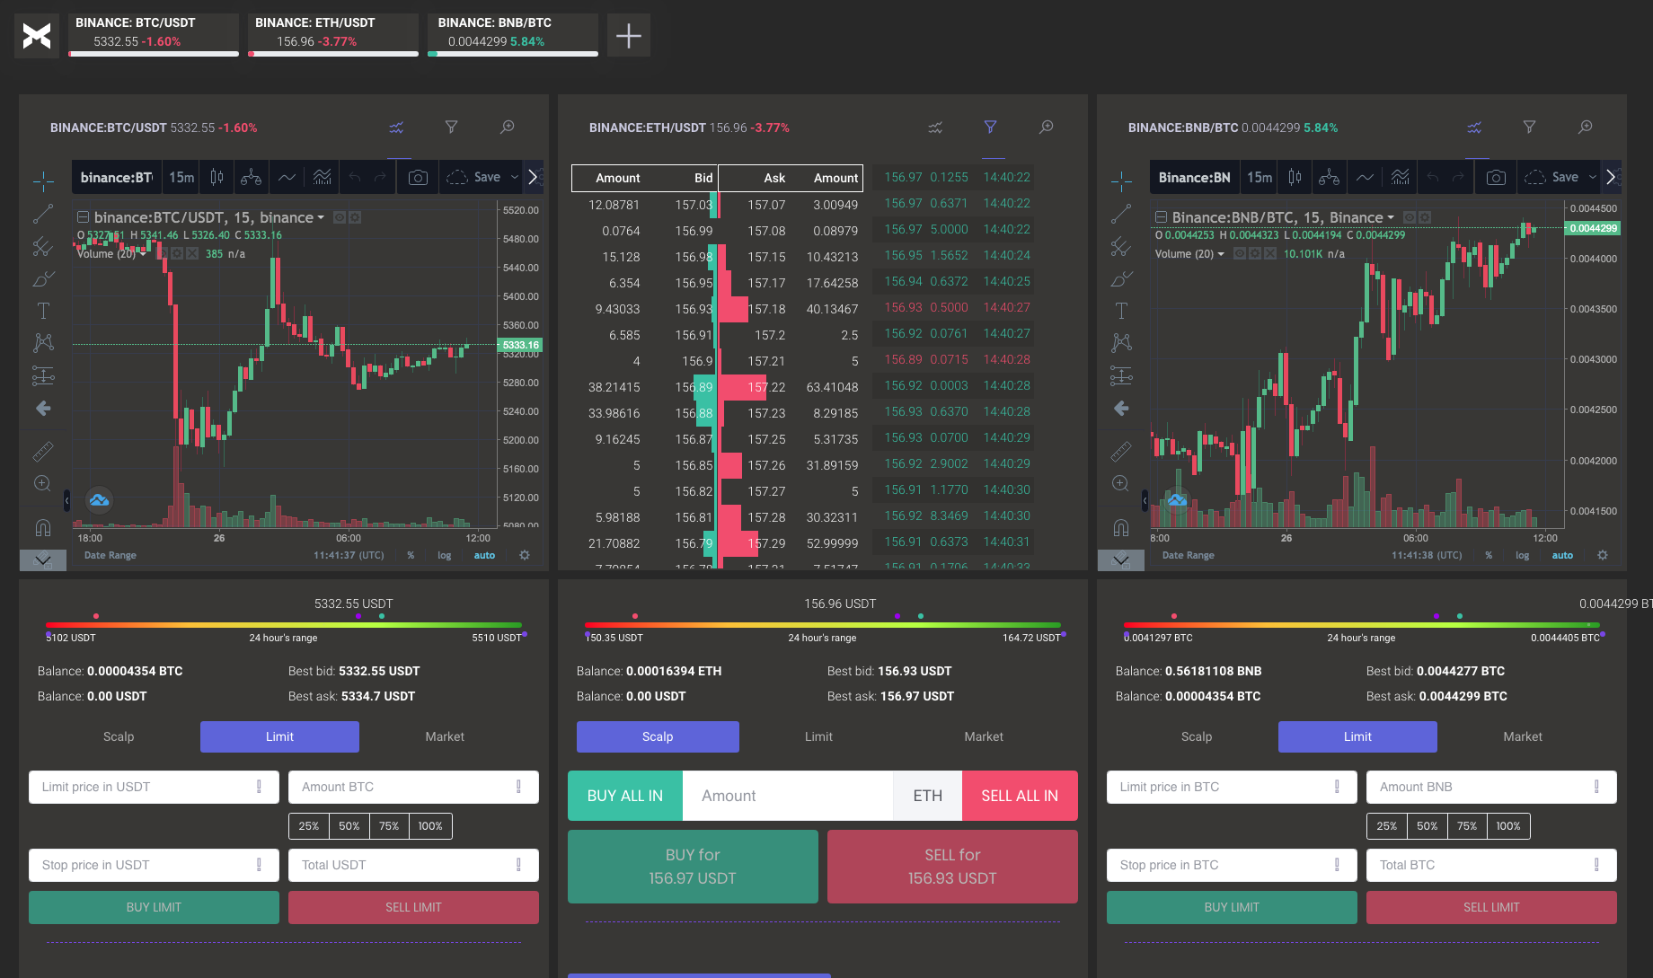Click filter funnel icon in BTC/USDT panel header
Screen dimensions: 1653x978
click(x=452, y=128)
